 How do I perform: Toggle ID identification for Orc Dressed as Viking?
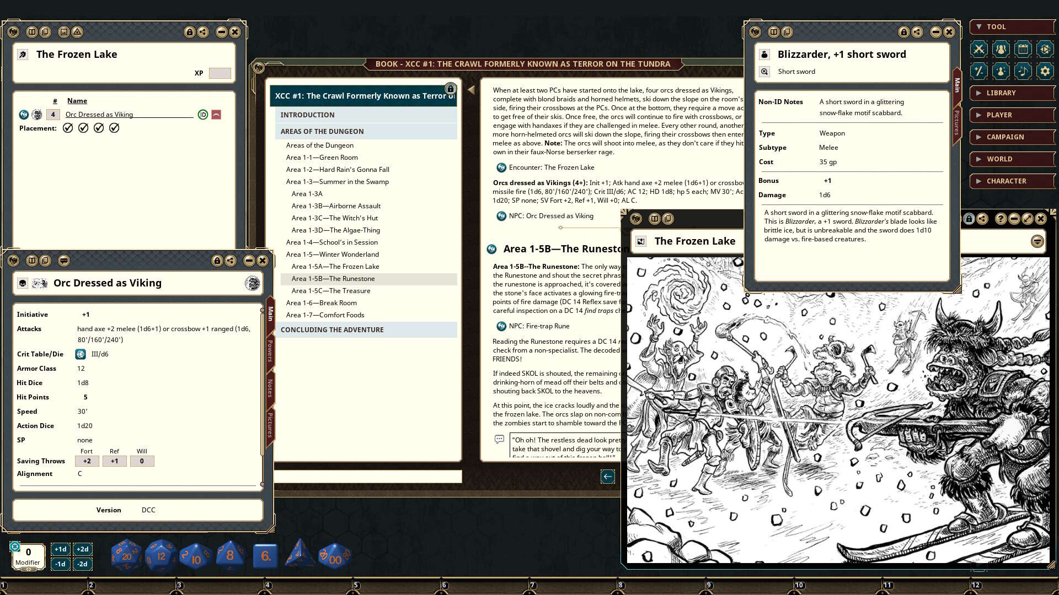[x=202, y=114]
